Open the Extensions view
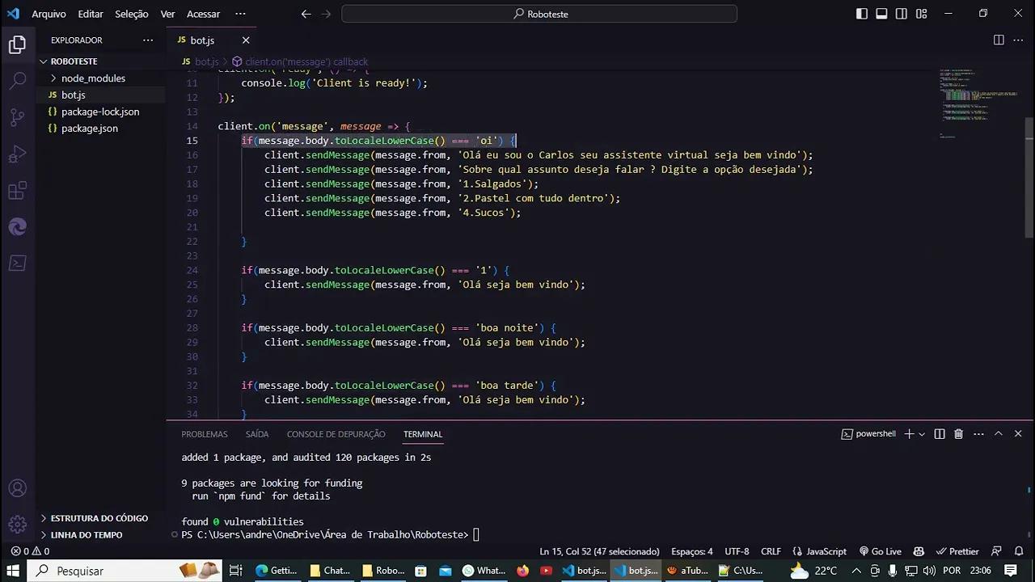This screenshot has height=582, width=1035. 17,191
